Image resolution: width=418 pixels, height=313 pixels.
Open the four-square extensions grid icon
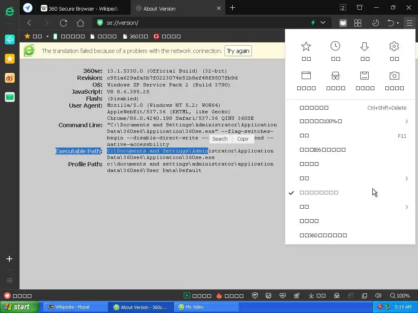coord(358,23)
